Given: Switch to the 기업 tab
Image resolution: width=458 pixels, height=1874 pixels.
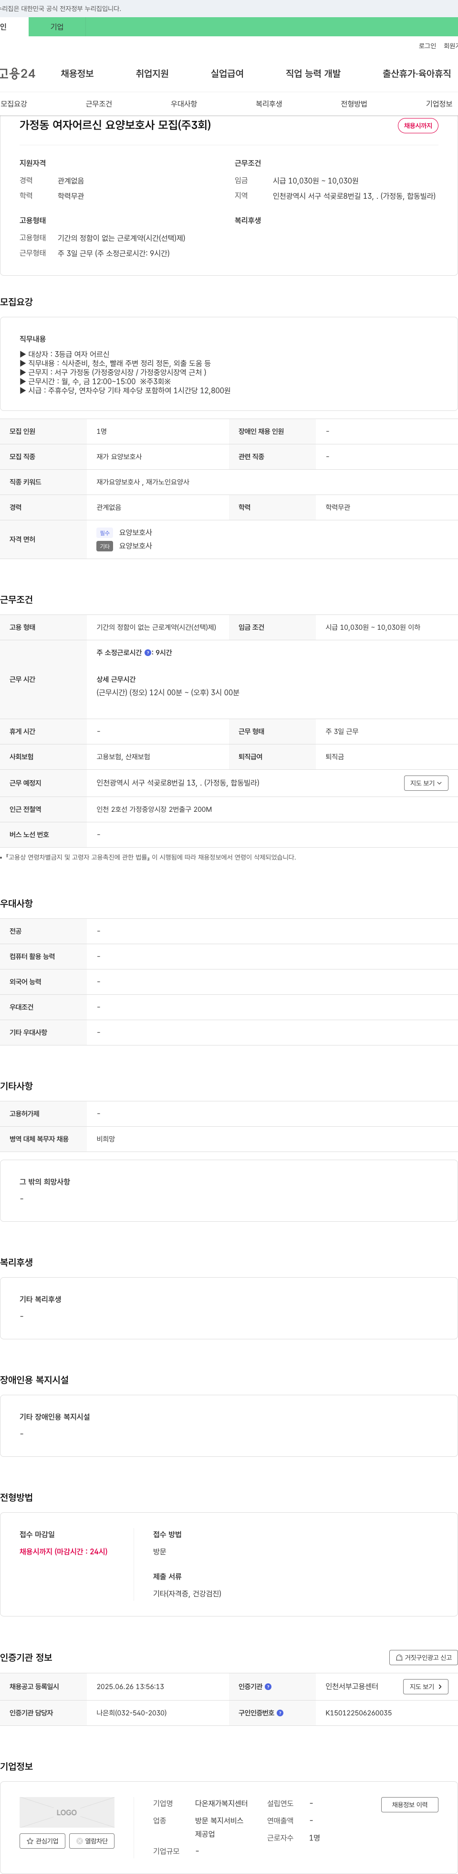Looking at the screenshot, I should 57,27.
